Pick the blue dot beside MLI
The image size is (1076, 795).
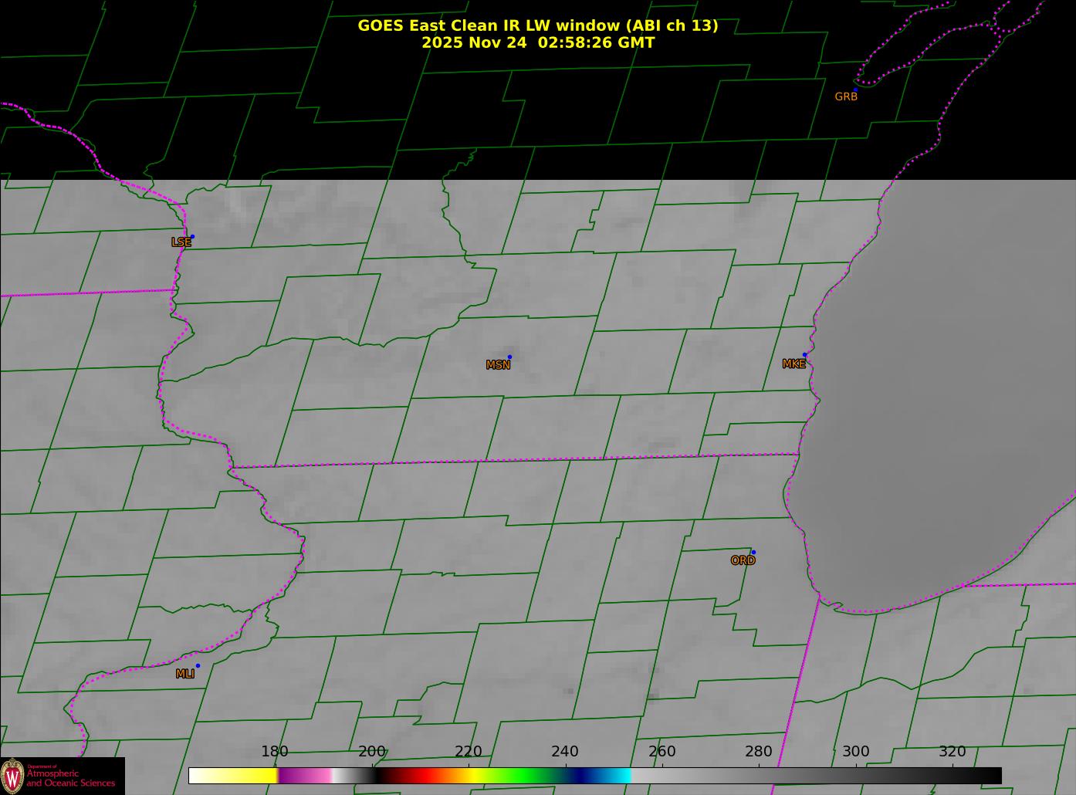198,666
